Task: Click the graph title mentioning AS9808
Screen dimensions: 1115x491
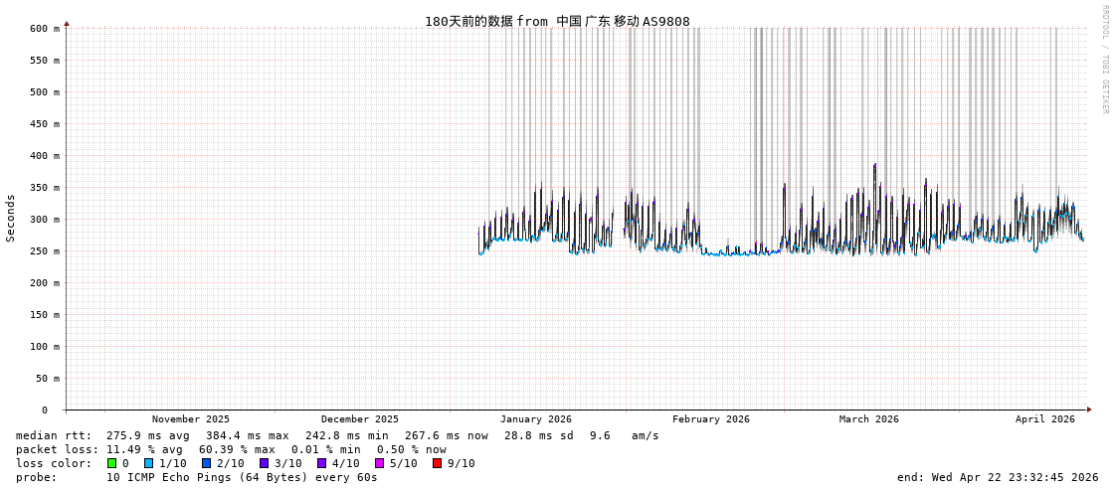Action: 557,21
